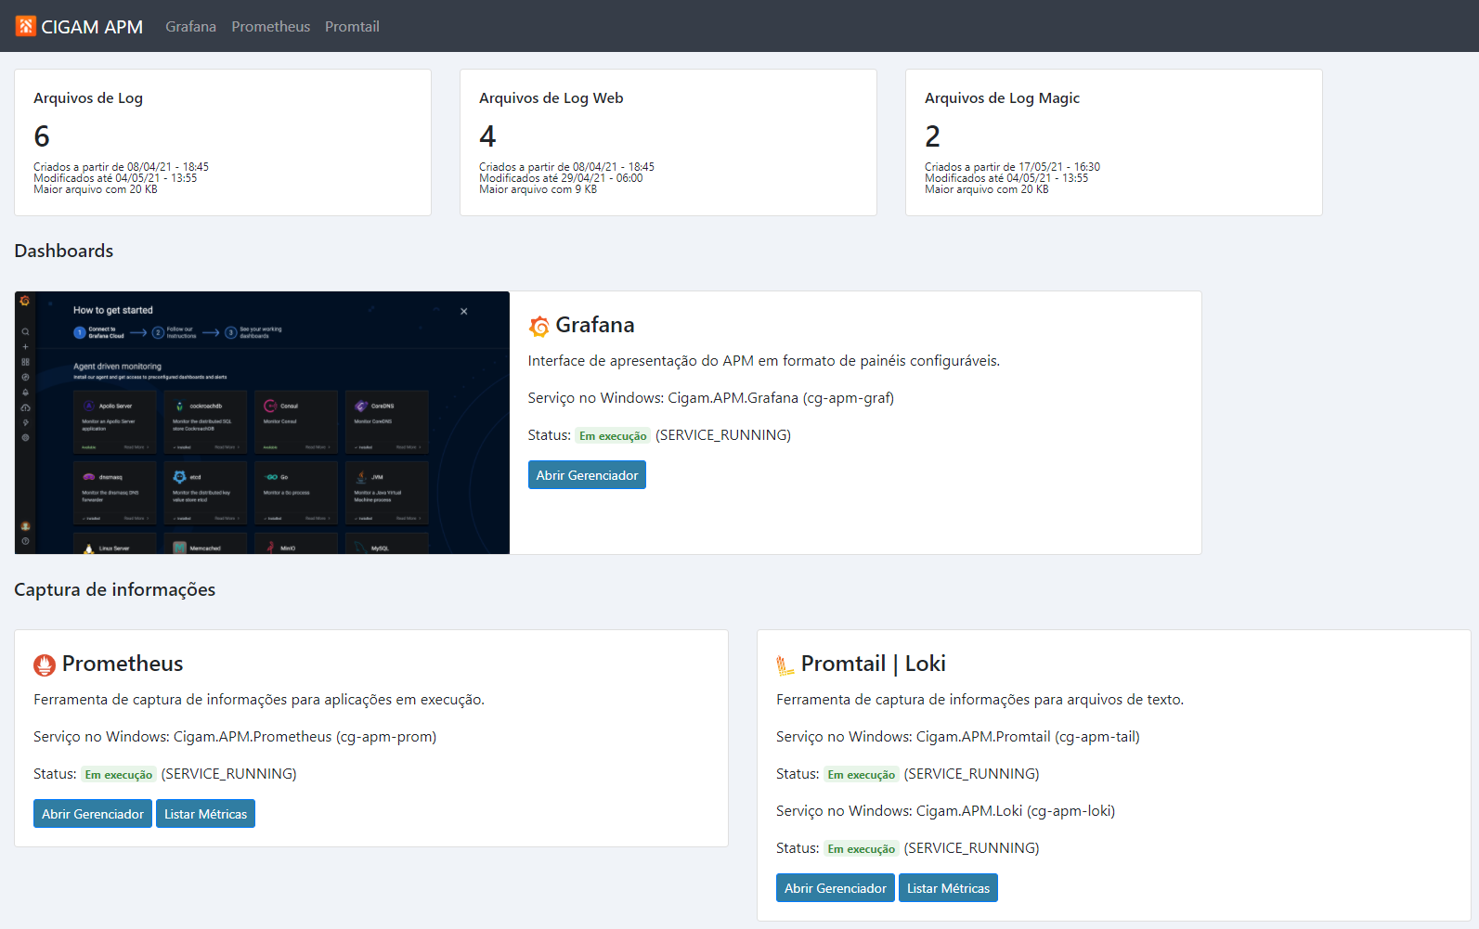Select the Prometheus "Em execução" status badge
Screen dimensions: 1479x929
coord(119,775)
